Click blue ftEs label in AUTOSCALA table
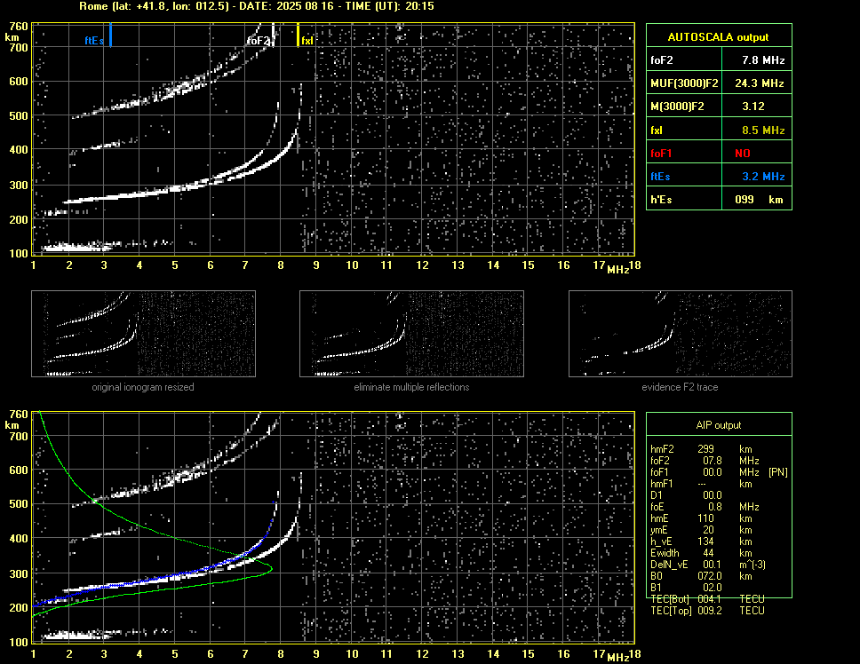Viewport: 860px width, 664px height. [660, 176]
